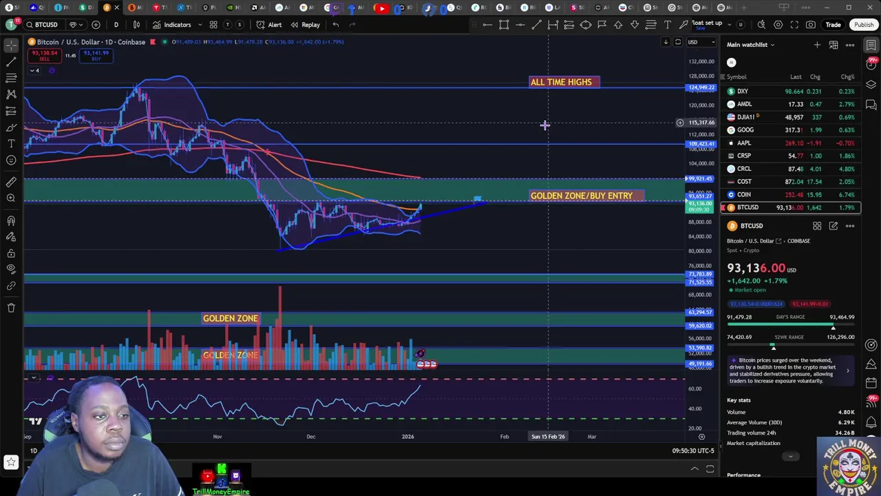Open the D interval selector
The height and width of the screenshot is (496, 881).
tap(116, 25)
